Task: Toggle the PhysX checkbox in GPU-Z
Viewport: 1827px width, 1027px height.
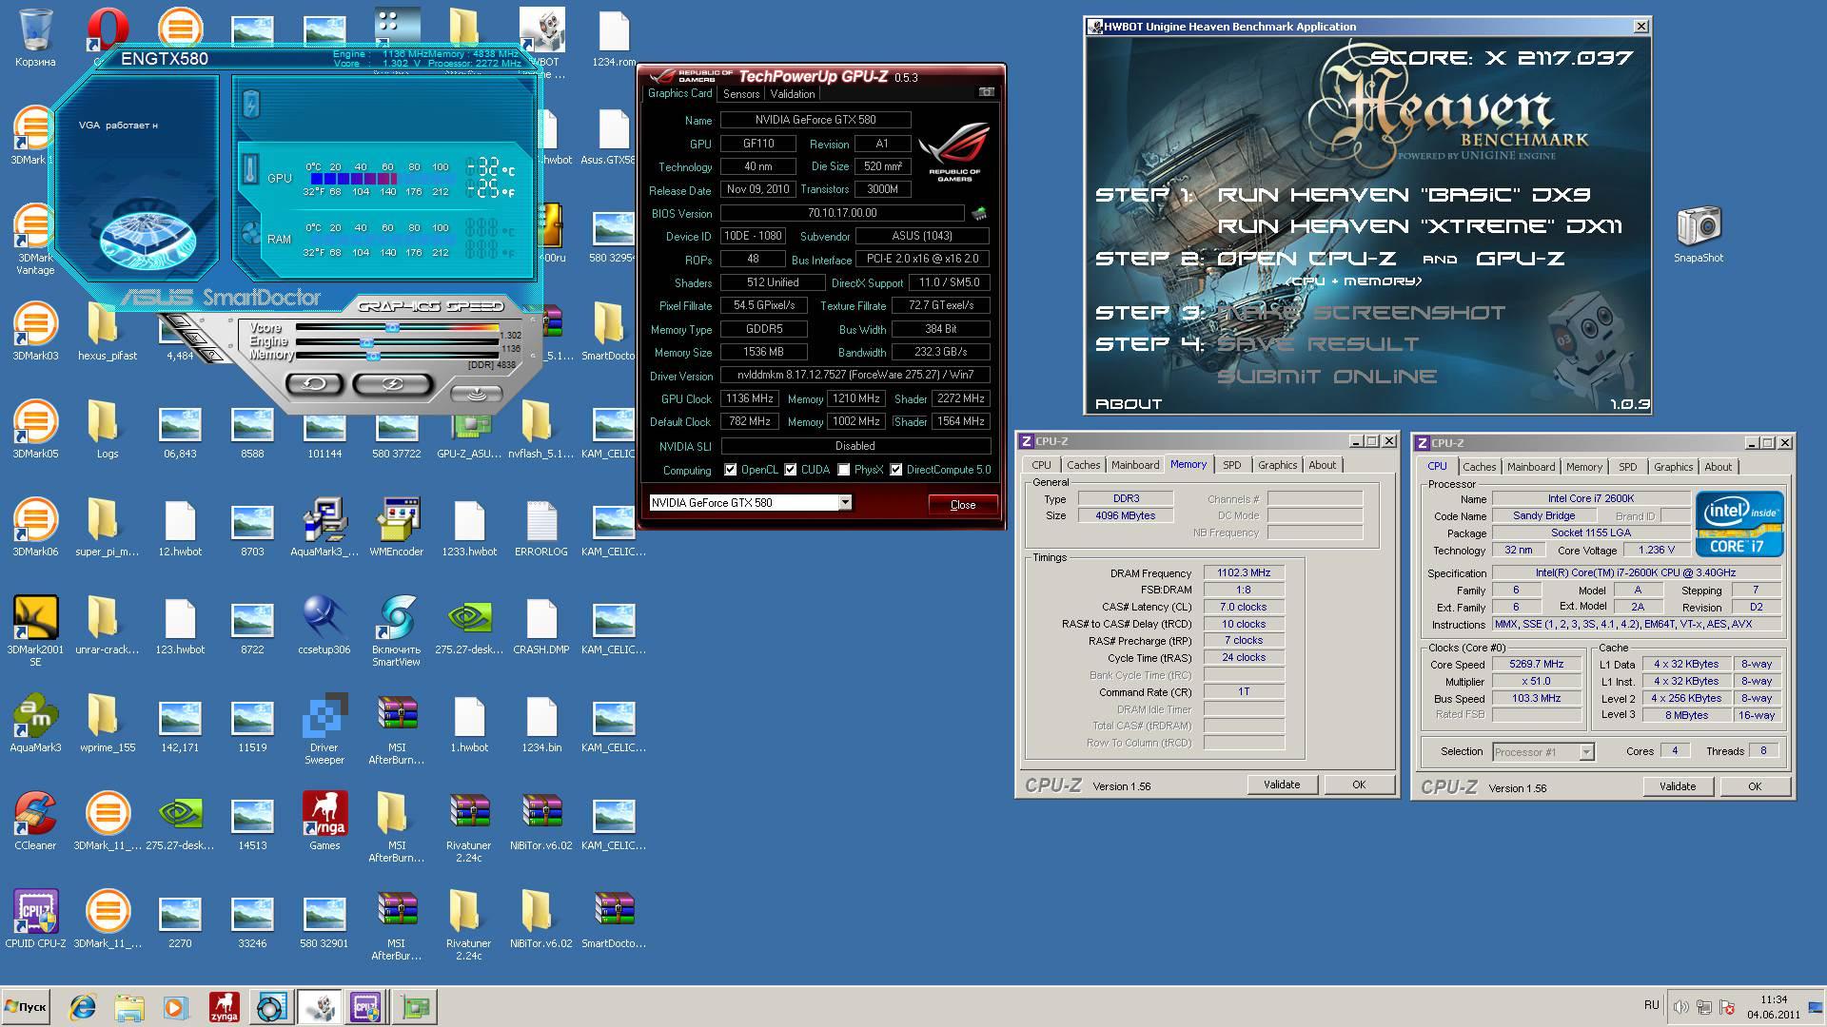Action: click(x=844, y=470)
